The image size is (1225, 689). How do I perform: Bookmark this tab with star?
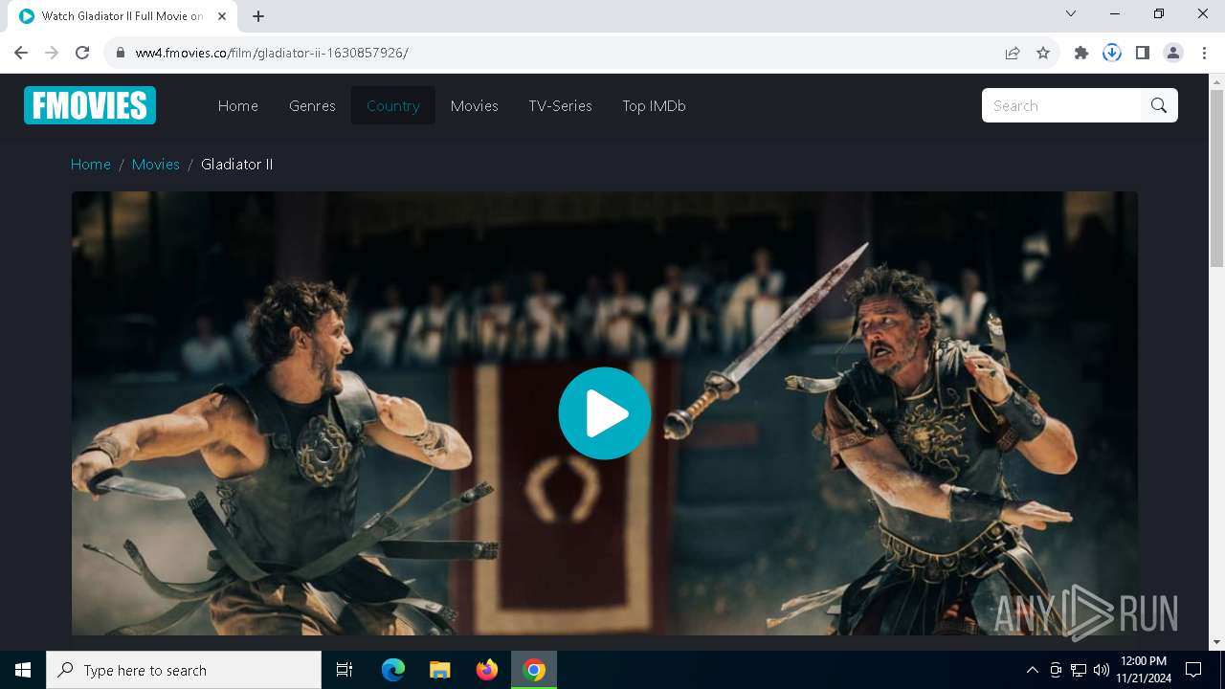click(x=1043, y=53)
